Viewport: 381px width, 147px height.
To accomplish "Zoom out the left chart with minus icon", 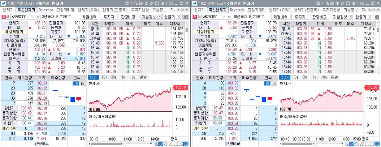I will point(176,144).
